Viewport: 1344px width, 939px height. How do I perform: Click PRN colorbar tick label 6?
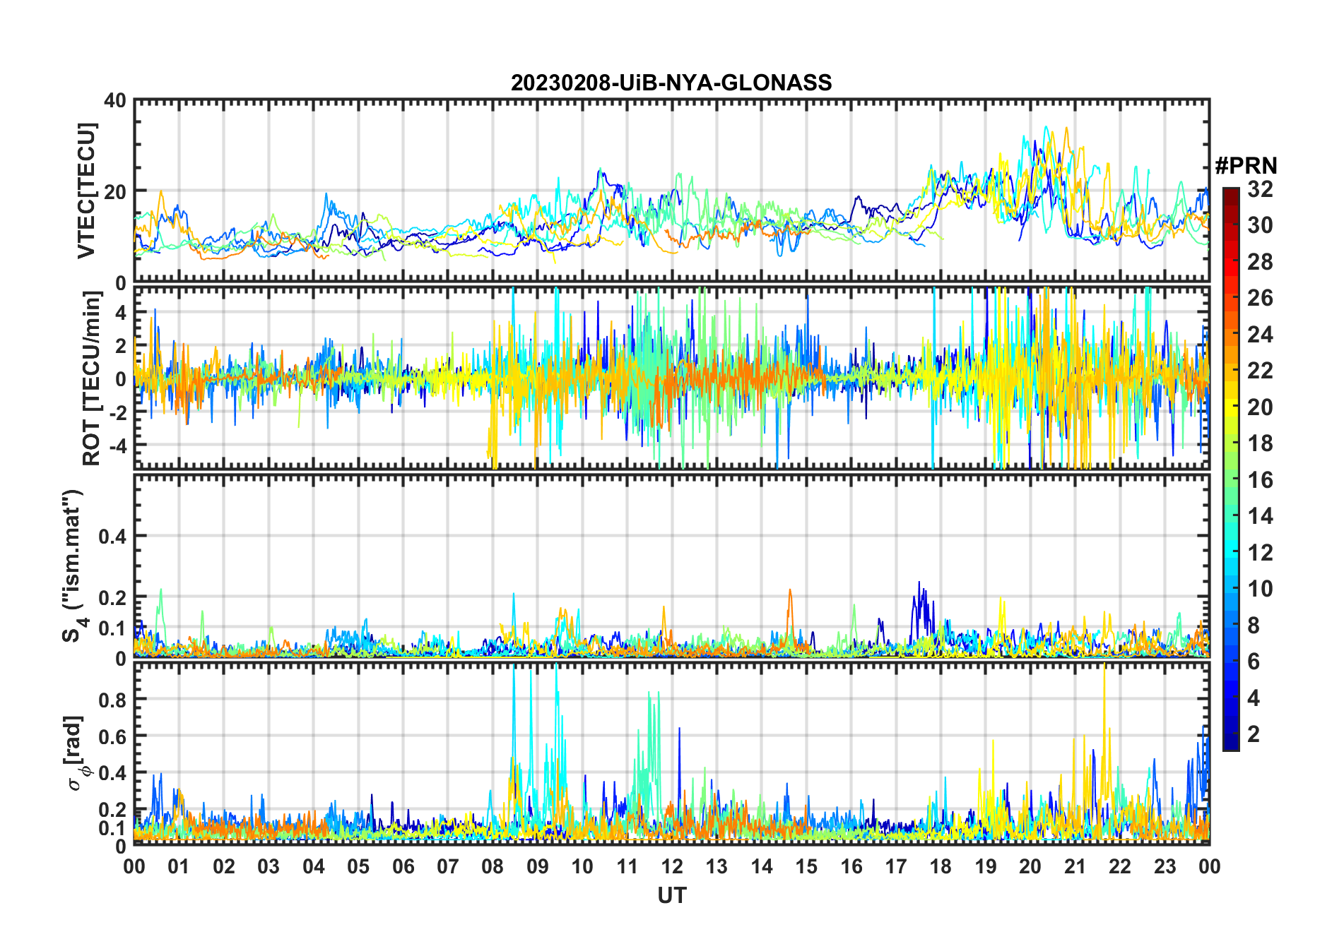click(x=1254, y=662)
